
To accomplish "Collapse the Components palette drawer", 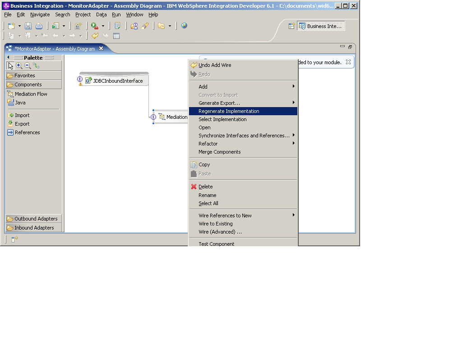I will click(33, 84).
